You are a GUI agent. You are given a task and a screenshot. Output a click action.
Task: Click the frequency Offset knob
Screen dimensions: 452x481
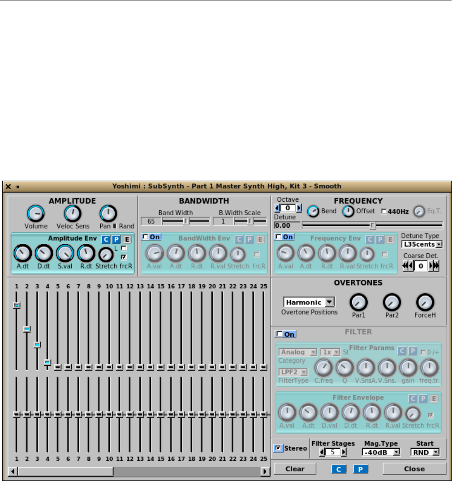tap(348, 211)
